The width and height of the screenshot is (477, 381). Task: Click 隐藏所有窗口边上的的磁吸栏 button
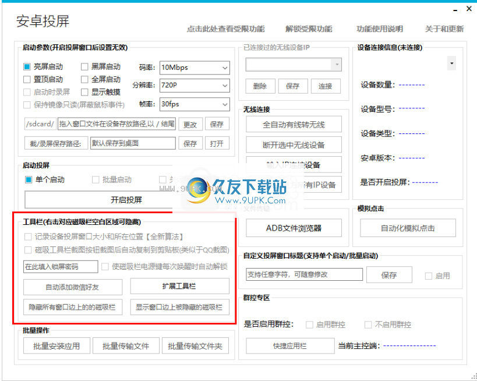(x=73, y=307)
